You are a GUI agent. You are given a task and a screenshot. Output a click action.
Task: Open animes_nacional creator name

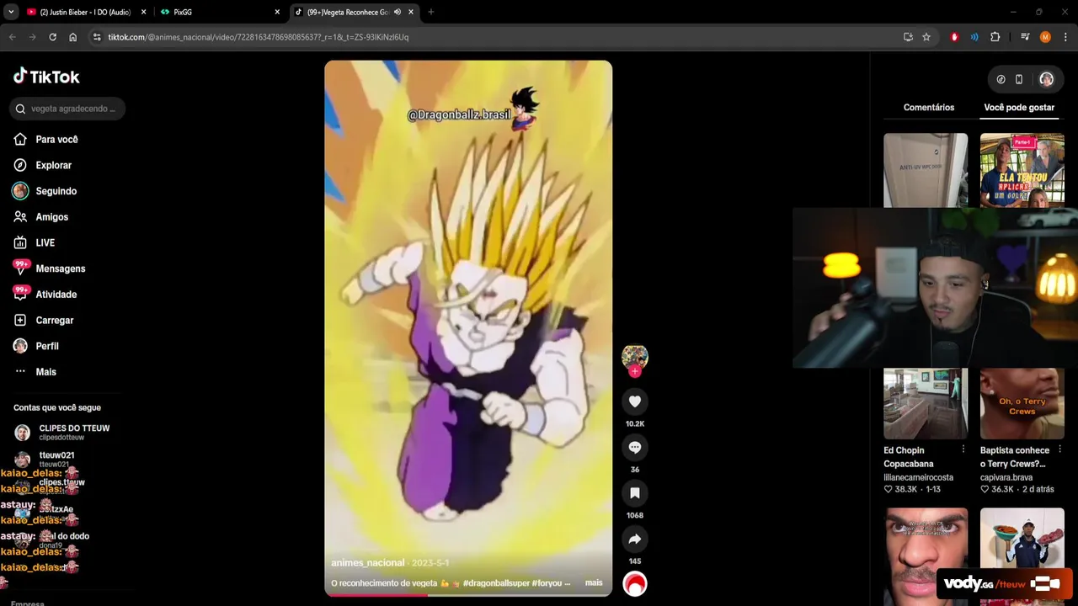367,563
